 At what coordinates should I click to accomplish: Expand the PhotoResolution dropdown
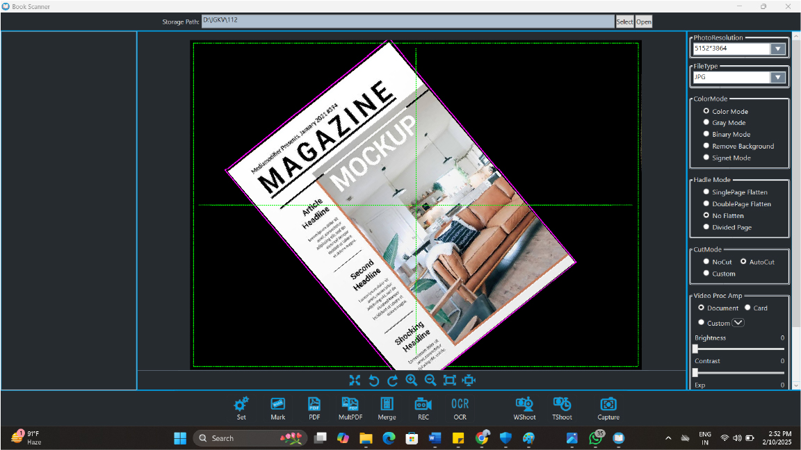778,49
